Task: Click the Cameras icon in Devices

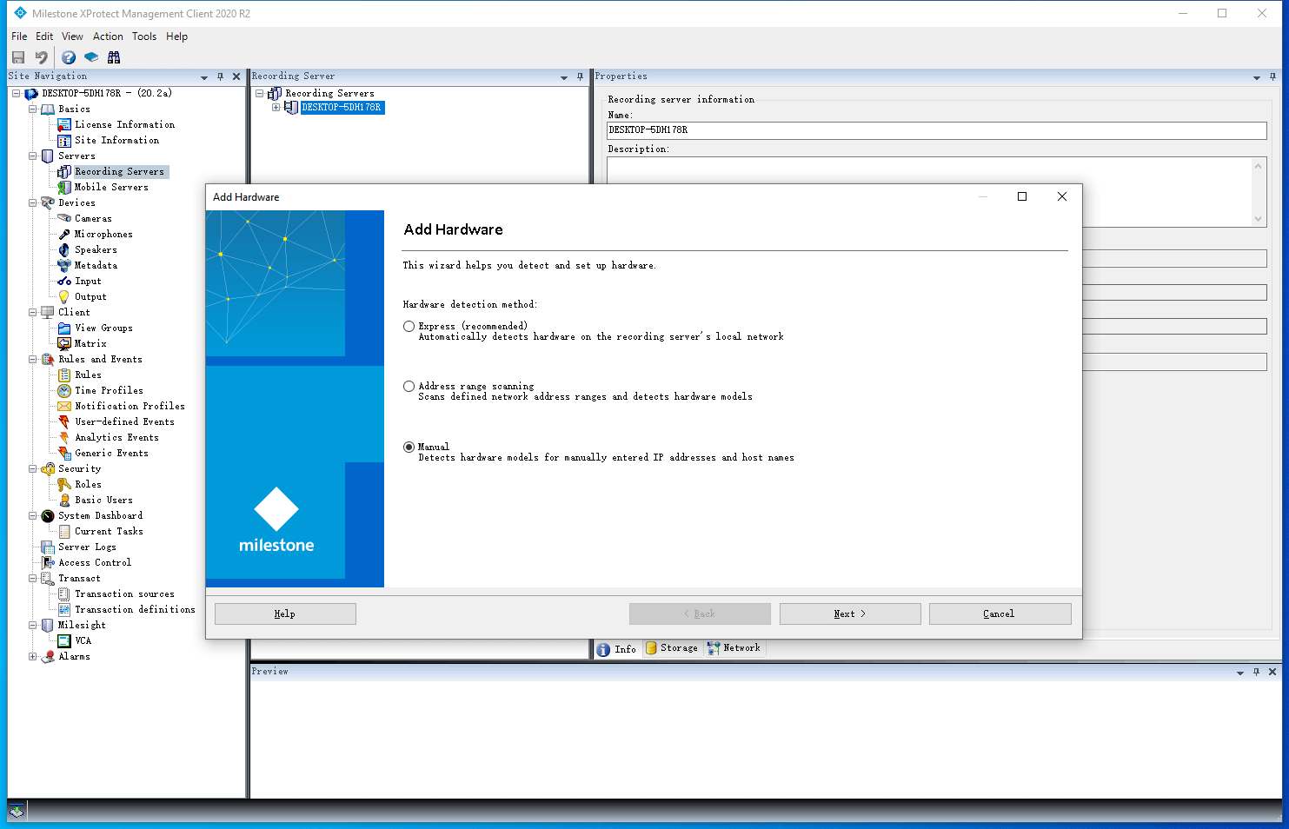Action: pyautogui.click(x=64, y=219)
